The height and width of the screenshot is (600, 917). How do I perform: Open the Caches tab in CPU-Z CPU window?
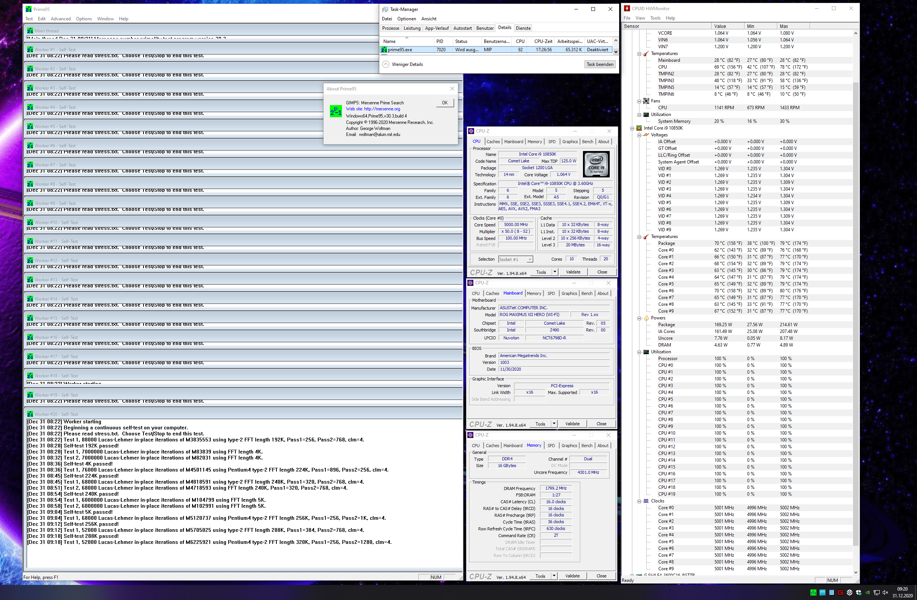[x=493, y=141]
